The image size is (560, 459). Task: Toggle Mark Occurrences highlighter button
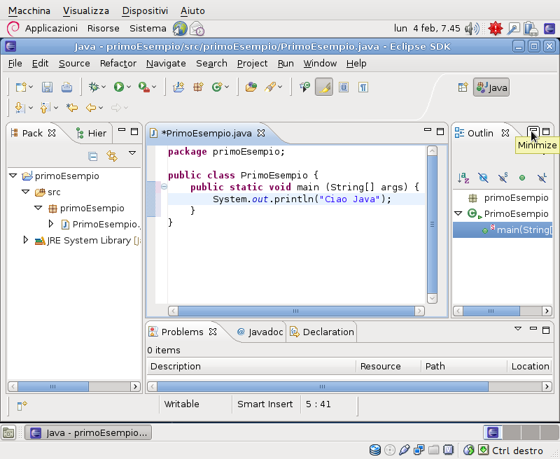(324, 87)
